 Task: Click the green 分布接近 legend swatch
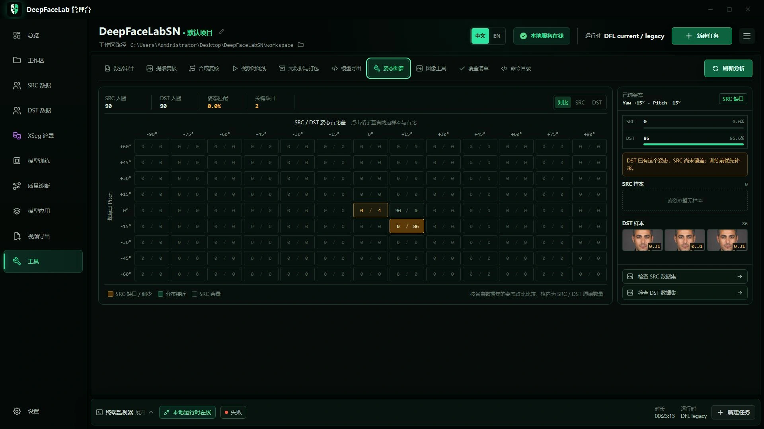click(161, 294)
